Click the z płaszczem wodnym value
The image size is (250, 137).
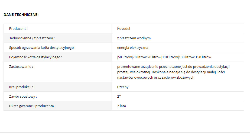coord(134,38)
